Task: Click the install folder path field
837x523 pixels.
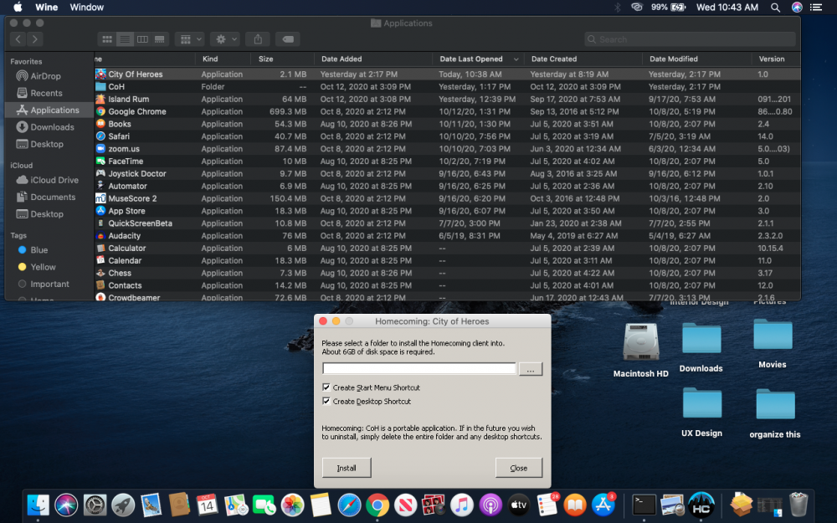Action: (x=418, y=368)
